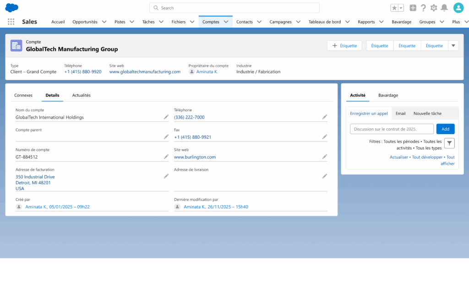Image resolution: width=469 pixels, height=293 pixels.
Task: Switch to the Connexes tab
Action: [x=23, y=95]
